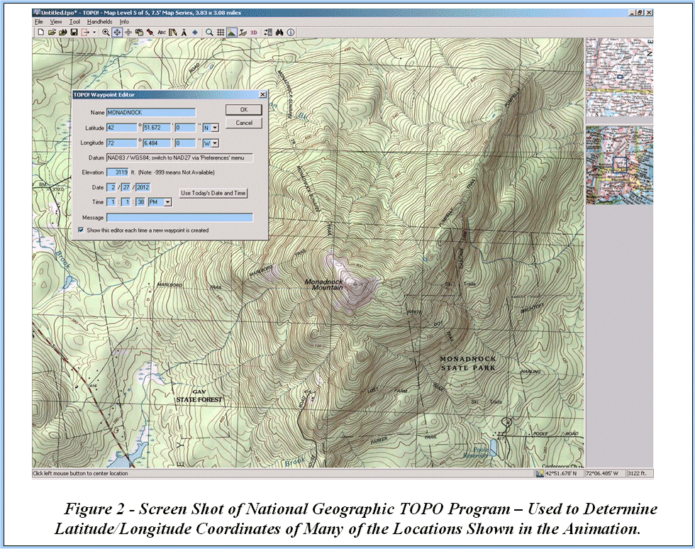Uncheck Show this editor each time checkbox

[81, 230]
